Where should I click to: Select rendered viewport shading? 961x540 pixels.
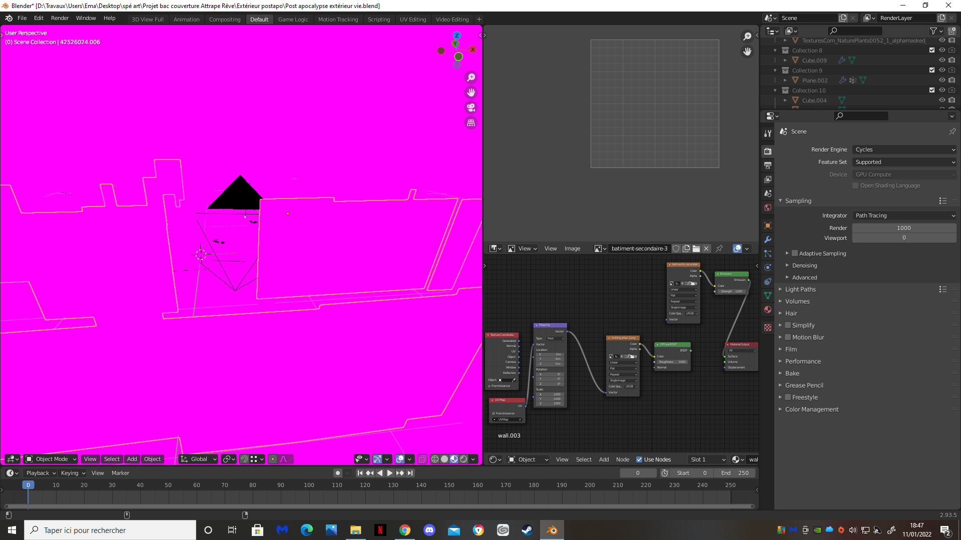pyautogui.click(x=463, y=459)
